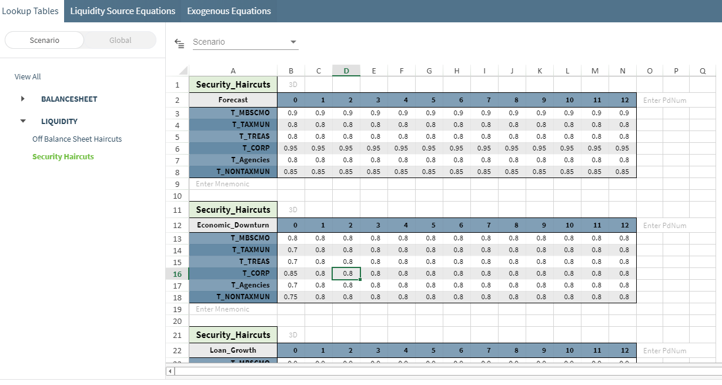Collapse the LIQUIDITY tree node
Screen dimensions: 722x385
pyautogui.click(x=23, y=121)
